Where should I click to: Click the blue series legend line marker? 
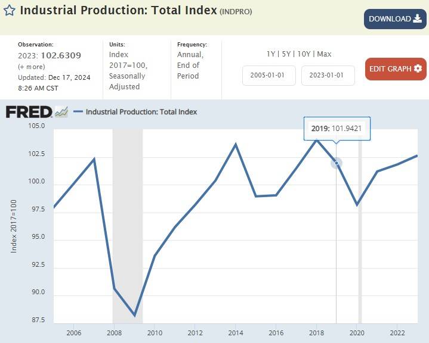(x=78, y=111)
